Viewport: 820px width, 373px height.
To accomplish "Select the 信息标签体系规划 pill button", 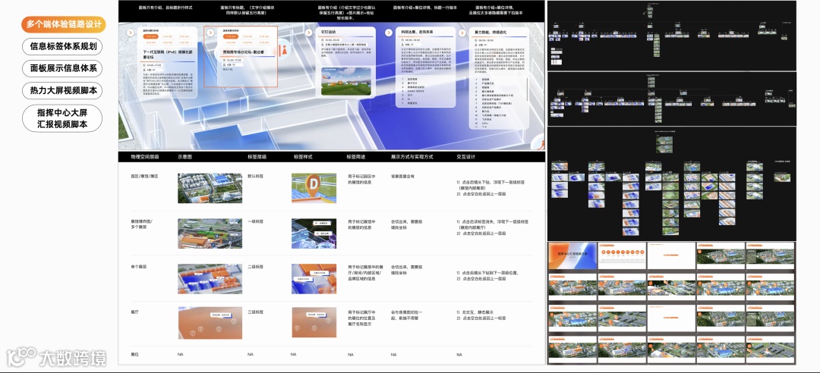I will 62,46.
